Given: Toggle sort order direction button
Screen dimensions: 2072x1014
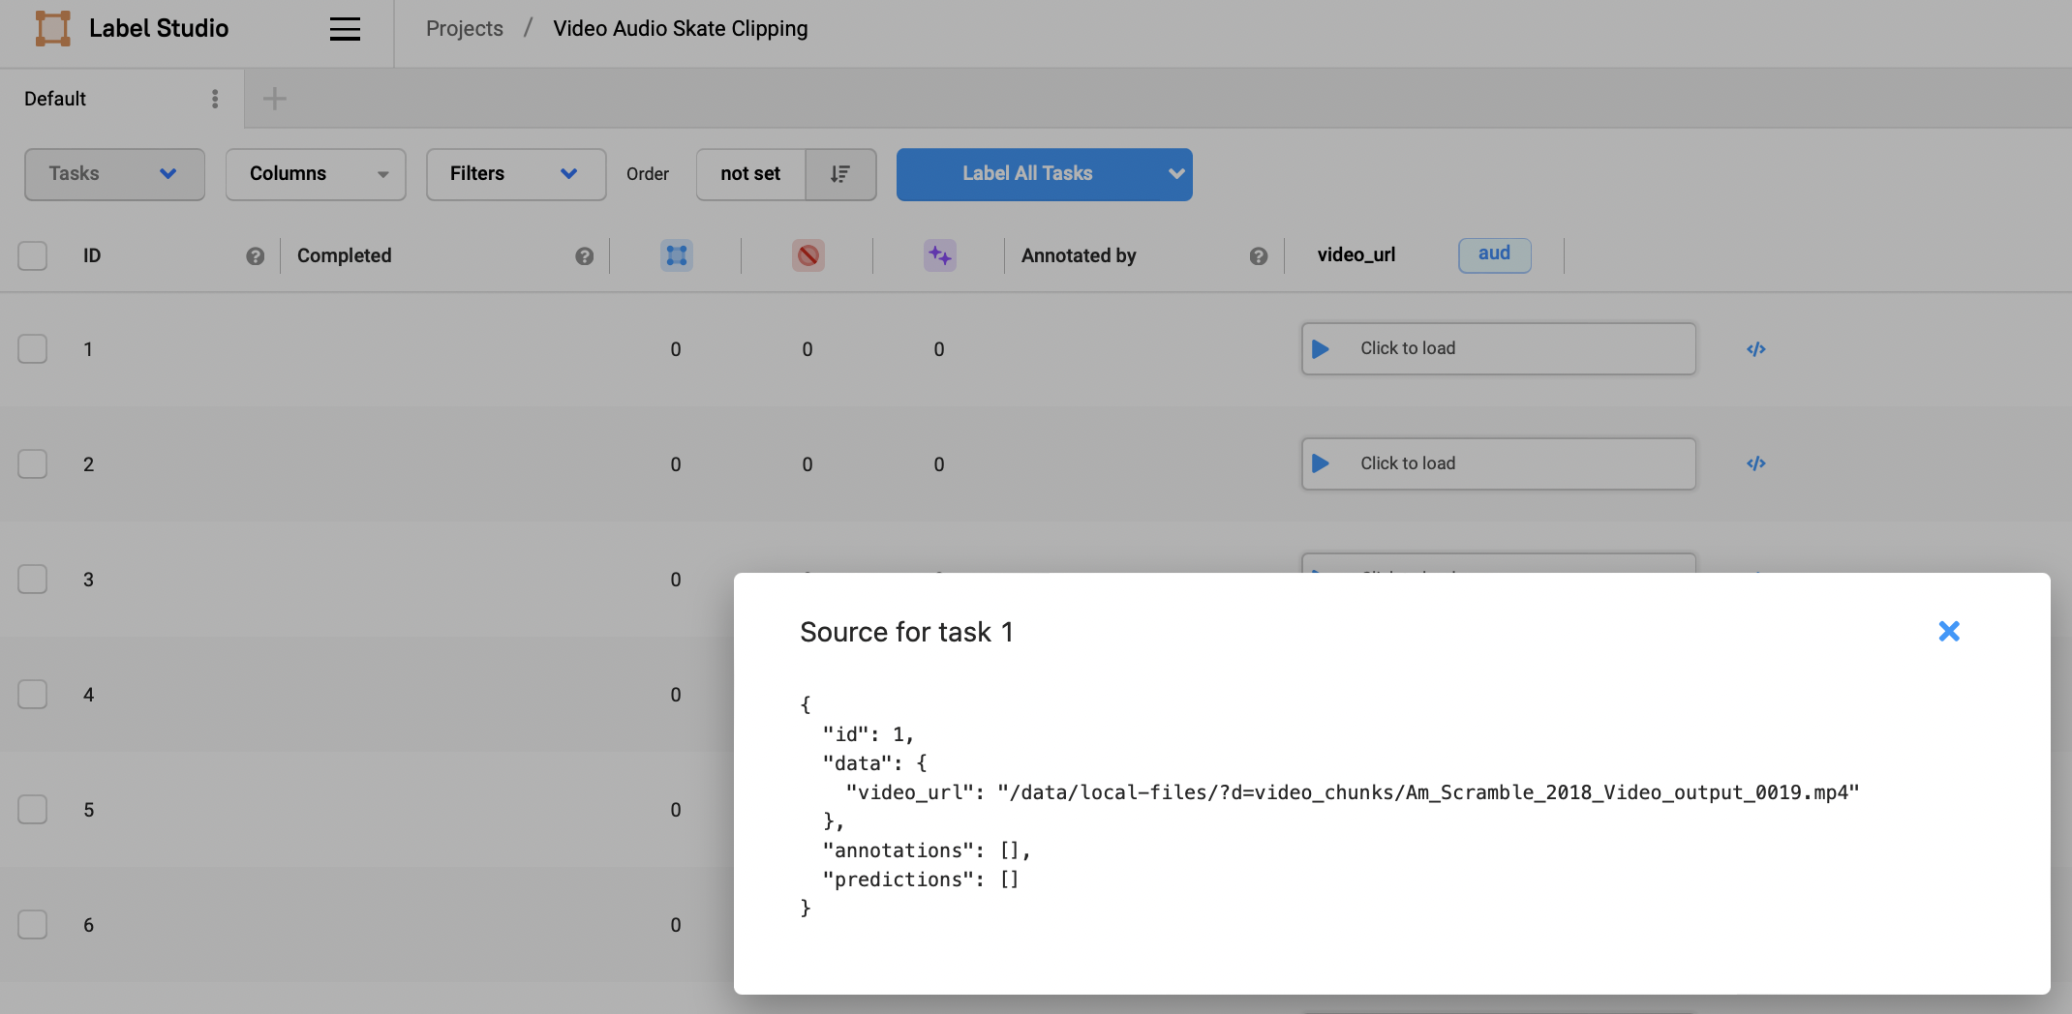Looking at the screenshot, I should tap(840, 174).
